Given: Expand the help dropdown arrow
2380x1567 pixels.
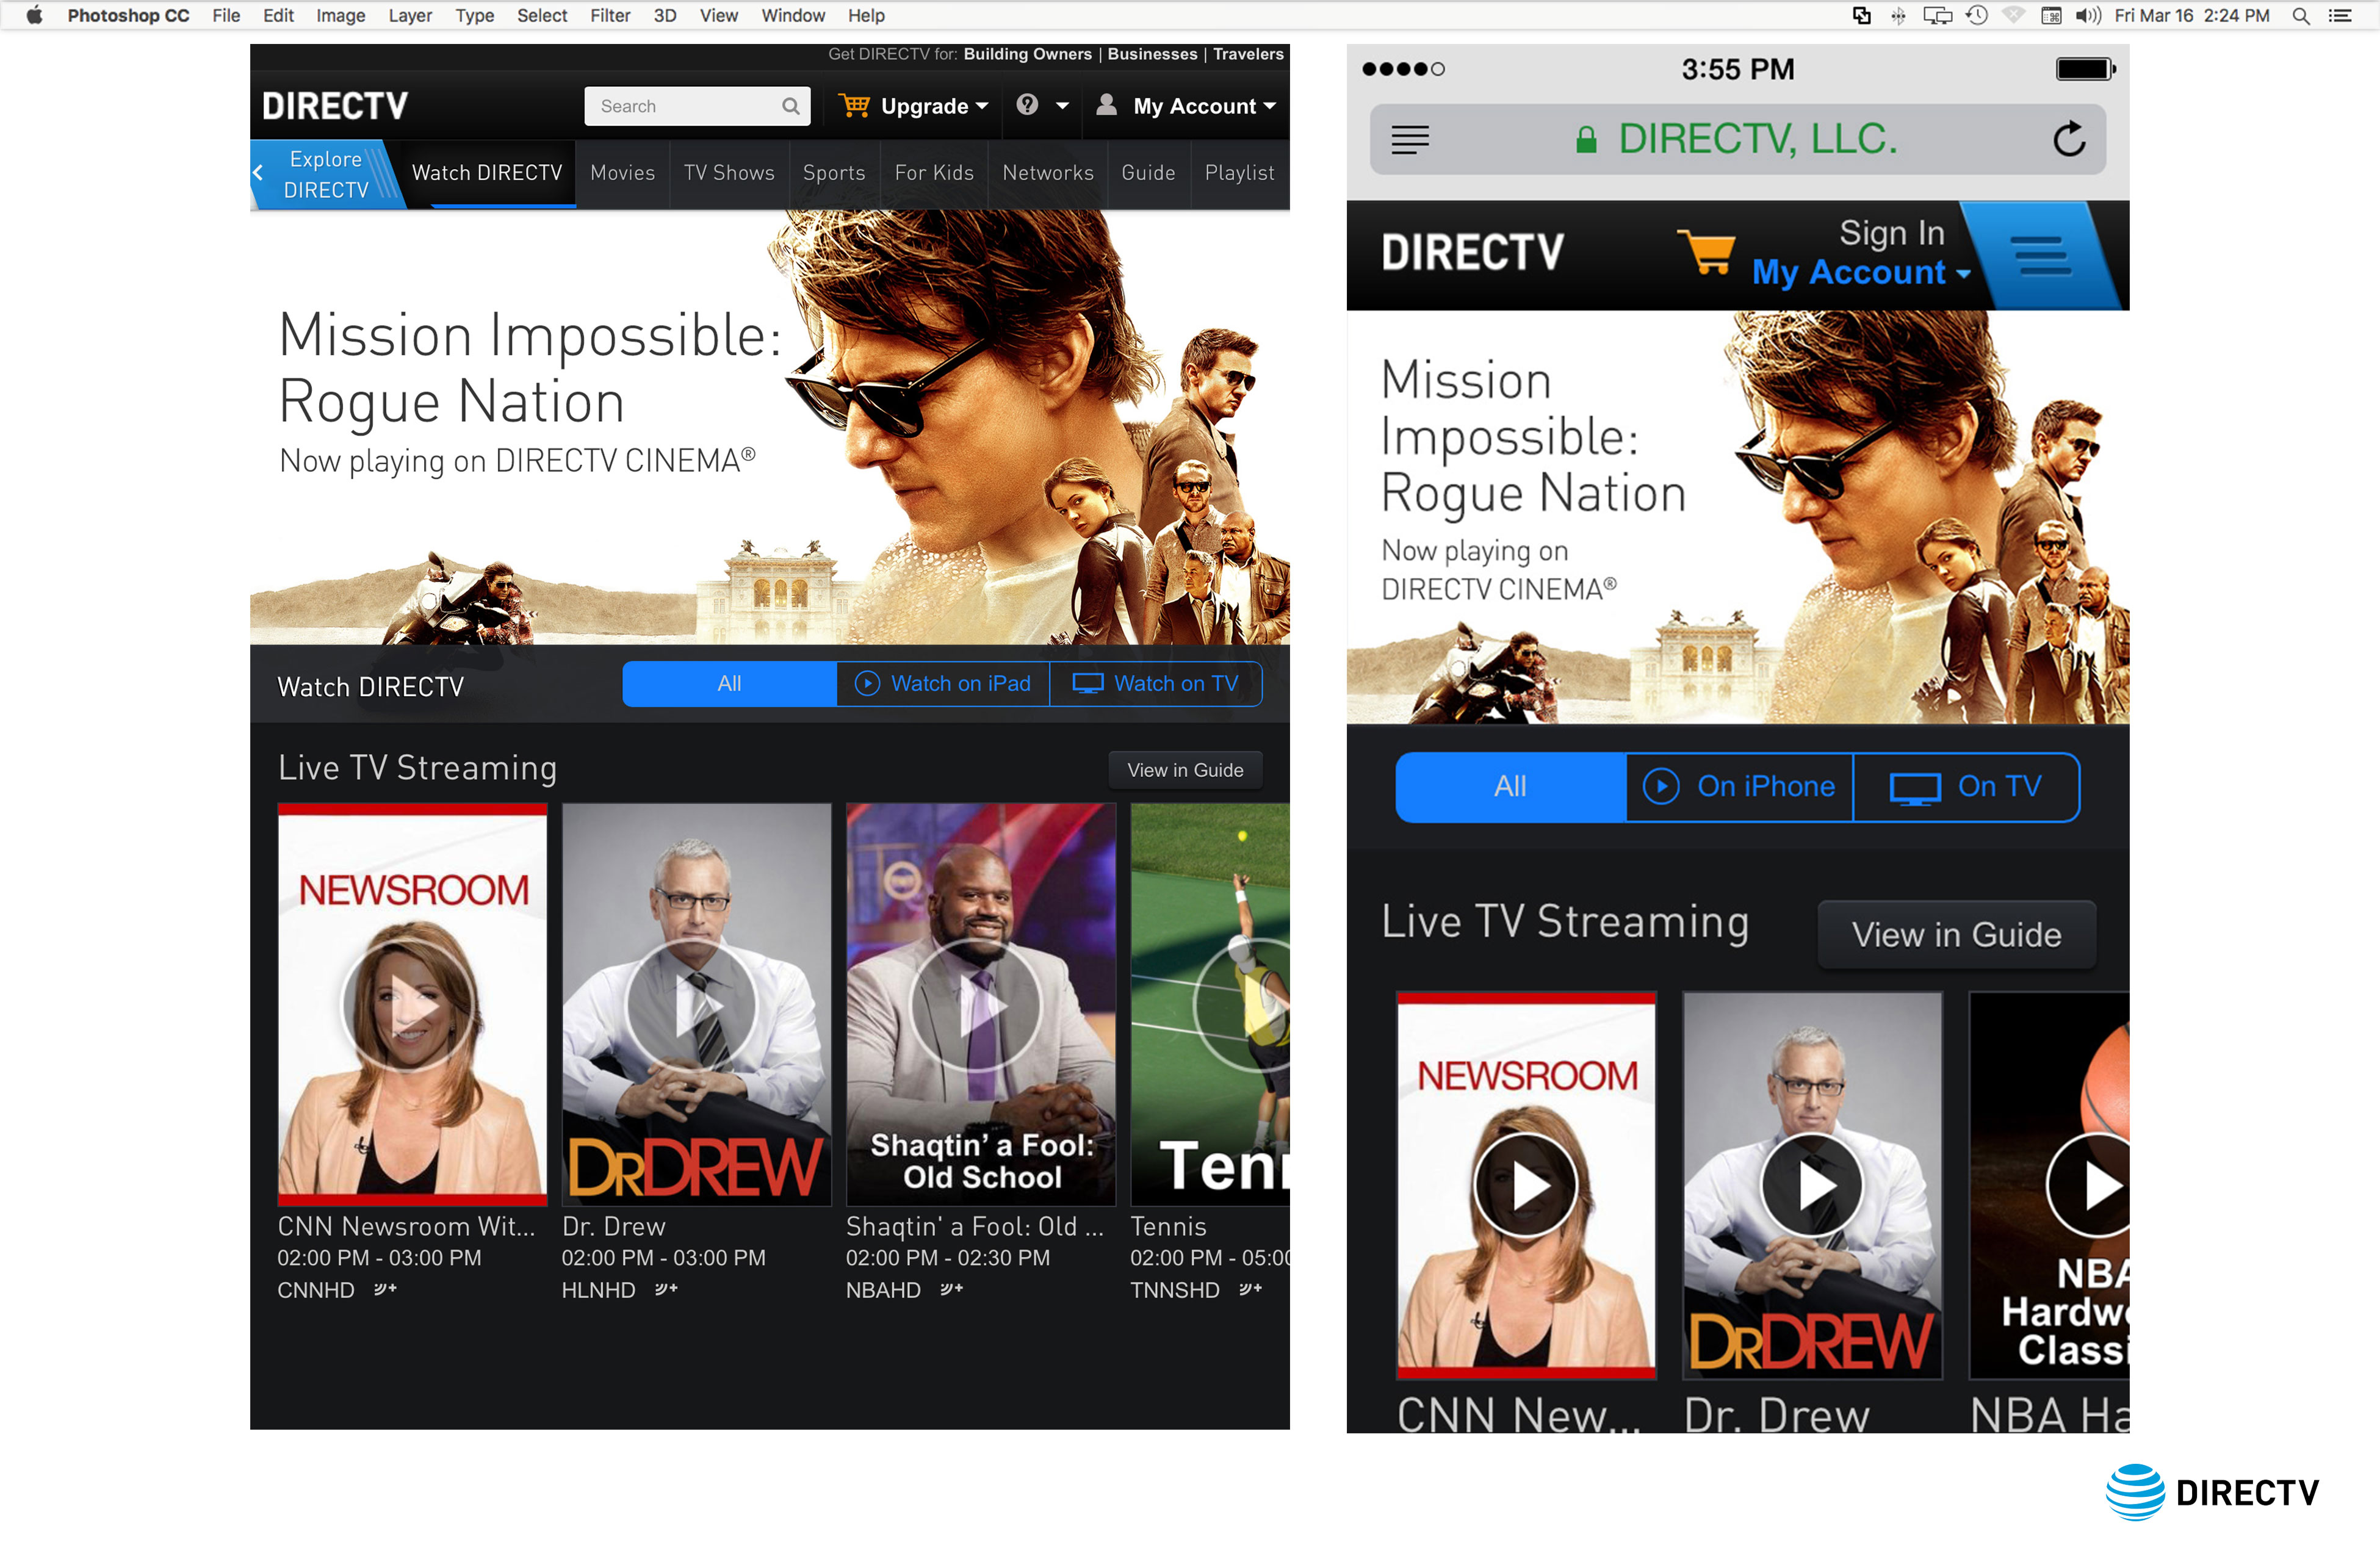Looking at the screenshot, I should [1062, 106].
